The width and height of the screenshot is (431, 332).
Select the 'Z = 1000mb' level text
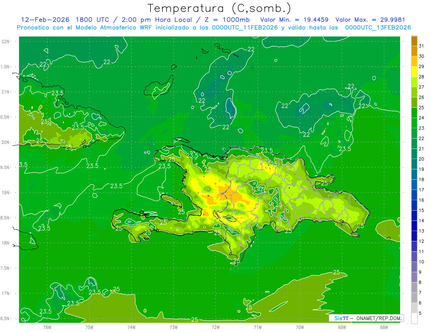(x=227, y=20)
